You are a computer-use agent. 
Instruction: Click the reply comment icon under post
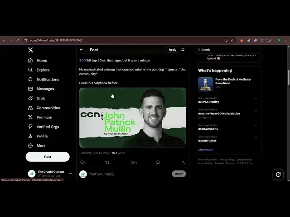coord(82,162)
